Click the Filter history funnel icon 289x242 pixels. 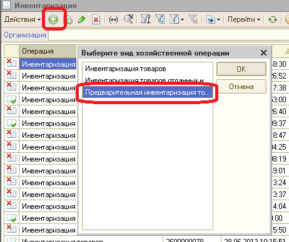pos(175,19)
